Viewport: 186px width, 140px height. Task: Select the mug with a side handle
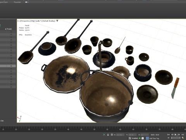(129, 61)
